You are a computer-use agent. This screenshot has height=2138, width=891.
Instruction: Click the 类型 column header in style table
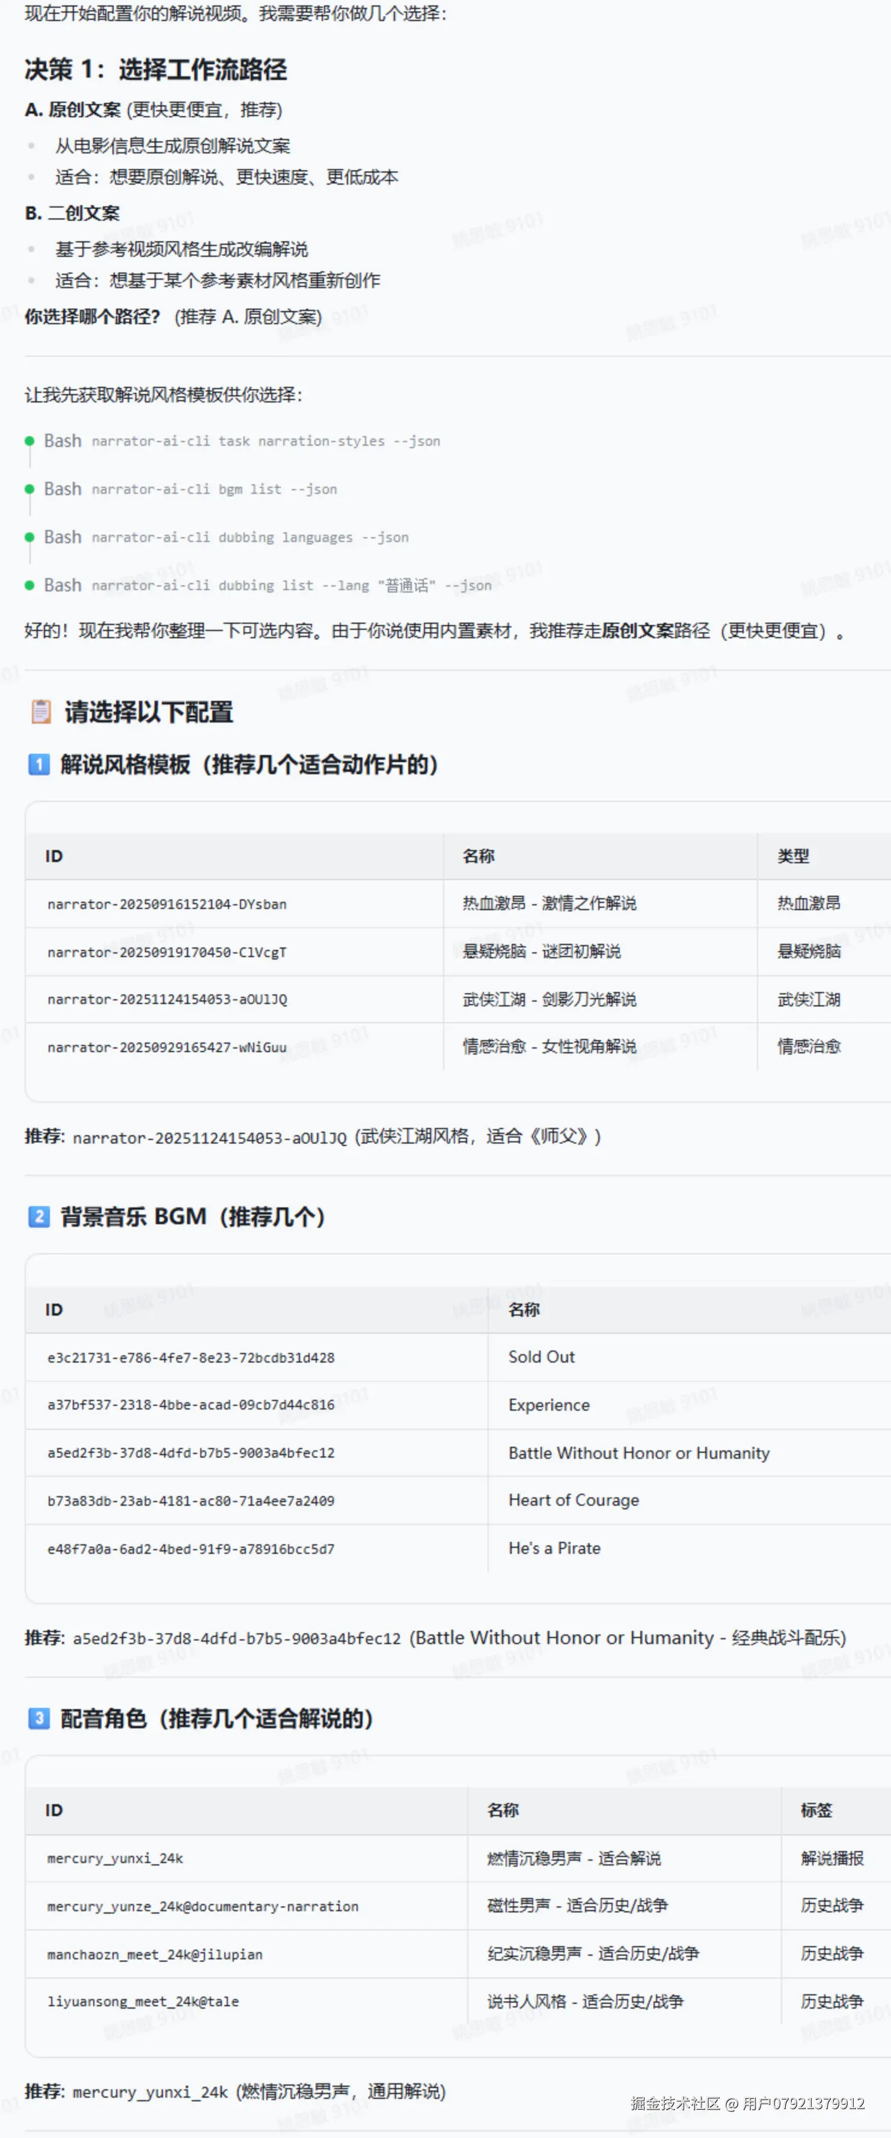pos(793,855)
